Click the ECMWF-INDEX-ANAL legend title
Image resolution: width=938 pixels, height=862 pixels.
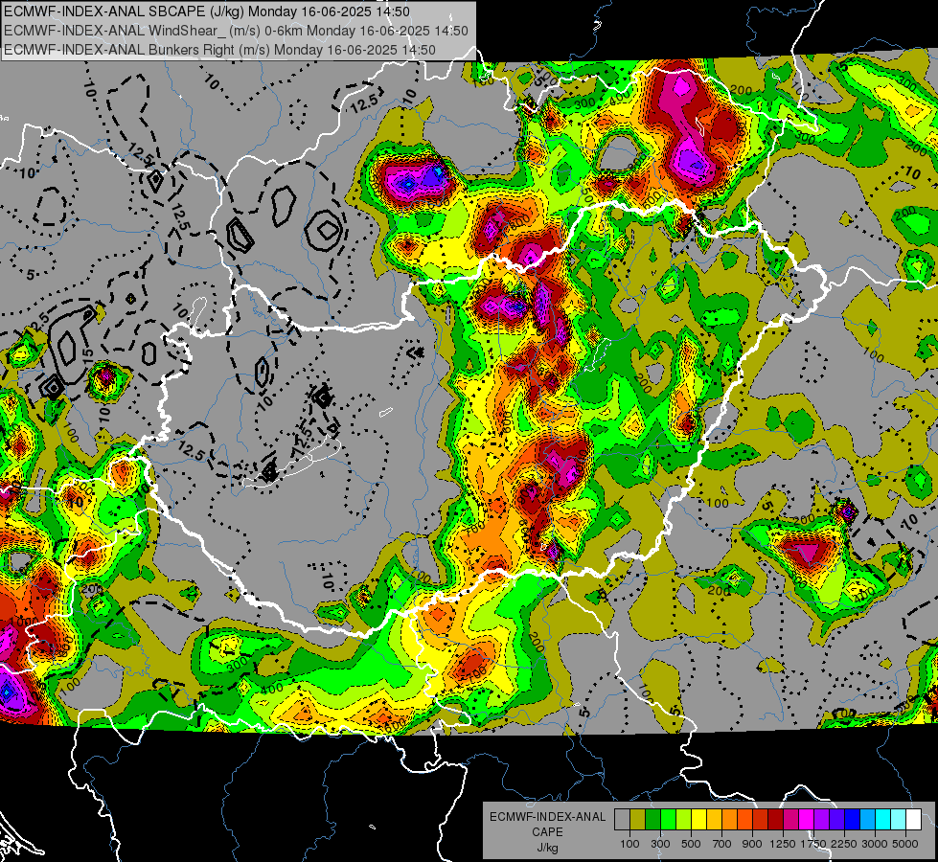548,817
